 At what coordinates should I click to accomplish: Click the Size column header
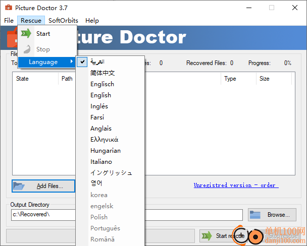(274, 79)
